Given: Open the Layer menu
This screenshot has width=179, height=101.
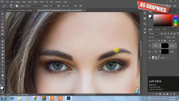Looking at the screenshot, I should 24,2.
